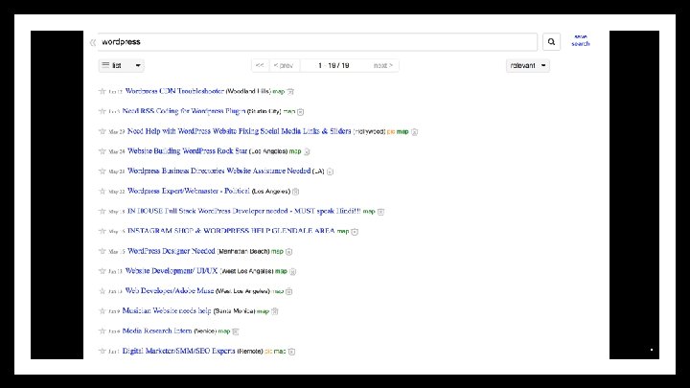Open Digital Marketer/SMM/SEO Experts listing
This screenshot has height=388, width=690.
pyautogui.click(x=178, y=351)
